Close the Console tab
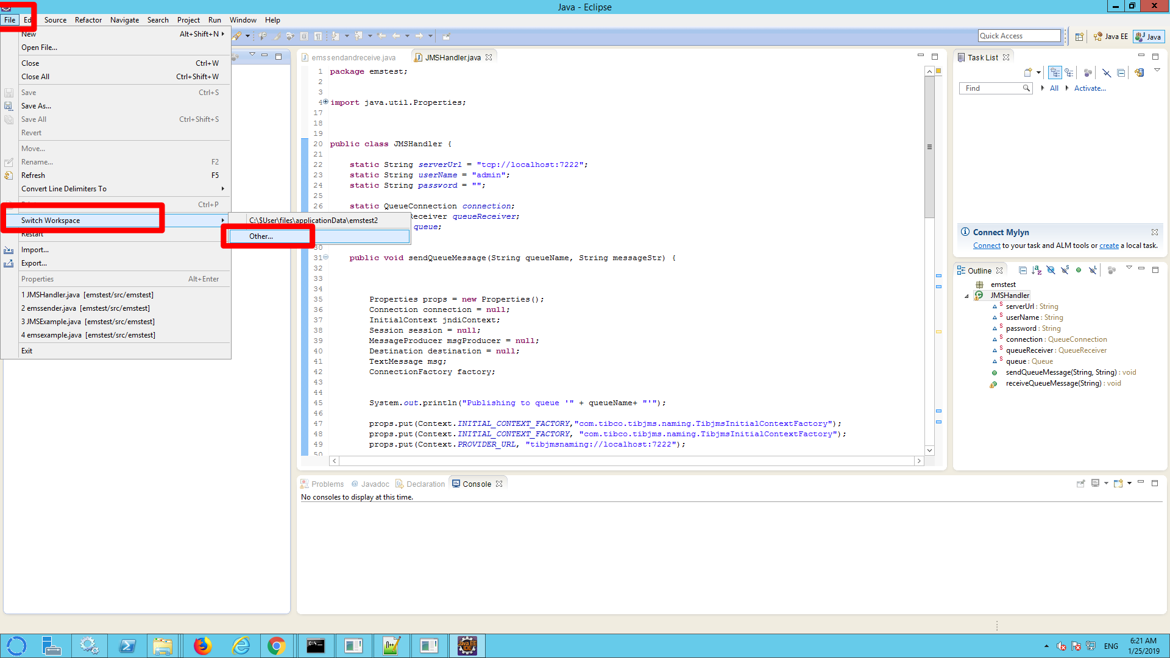The width and height of the screenshot is (1170, 658). (499, 484)
